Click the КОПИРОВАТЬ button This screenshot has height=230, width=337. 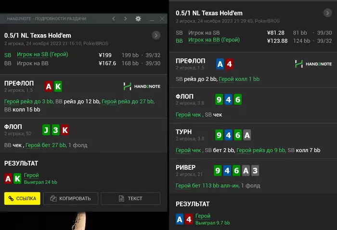[70, 198]
